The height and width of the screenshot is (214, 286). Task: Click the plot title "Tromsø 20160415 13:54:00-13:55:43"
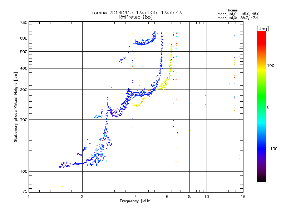[x=135, y=12]
